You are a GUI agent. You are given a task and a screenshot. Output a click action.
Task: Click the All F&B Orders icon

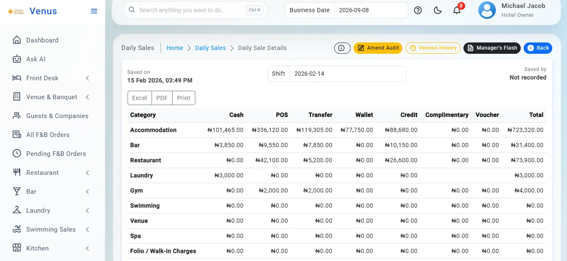click(x=17, y=135)
